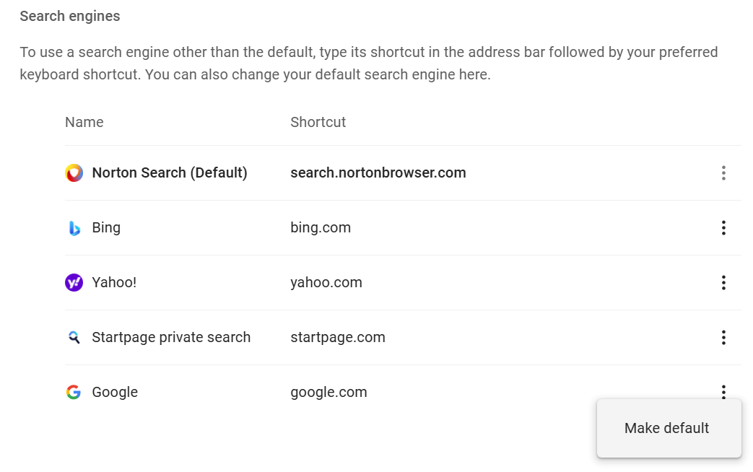
Task: Expand the Yahoo! three-dot options menu
Action: pyautogui.click(x=723, y=283)
